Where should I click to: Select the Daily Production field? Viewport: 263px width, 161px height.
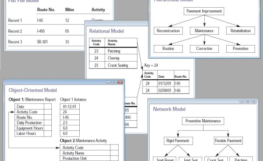(x=33, y=123)
